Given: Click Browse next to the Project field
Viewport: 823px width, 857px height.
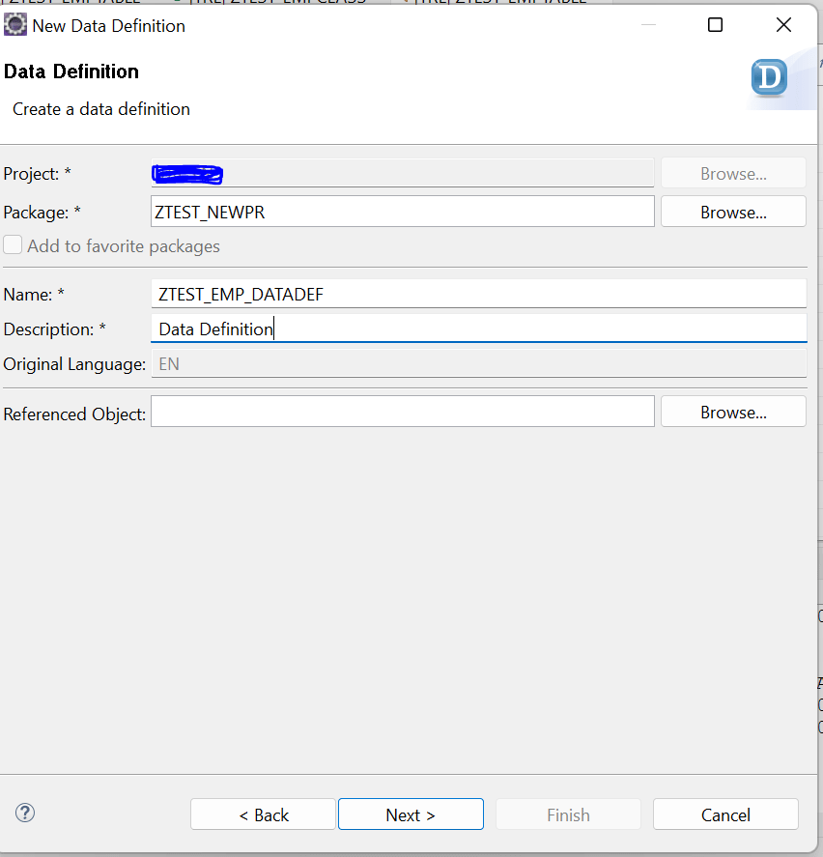Looking at the screenshot, I should [x=733, y=173].
